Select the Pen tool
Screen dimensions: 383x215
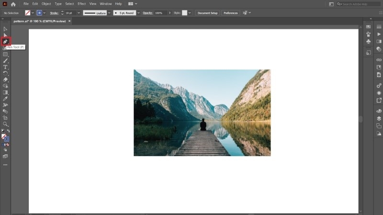point(6,42)
